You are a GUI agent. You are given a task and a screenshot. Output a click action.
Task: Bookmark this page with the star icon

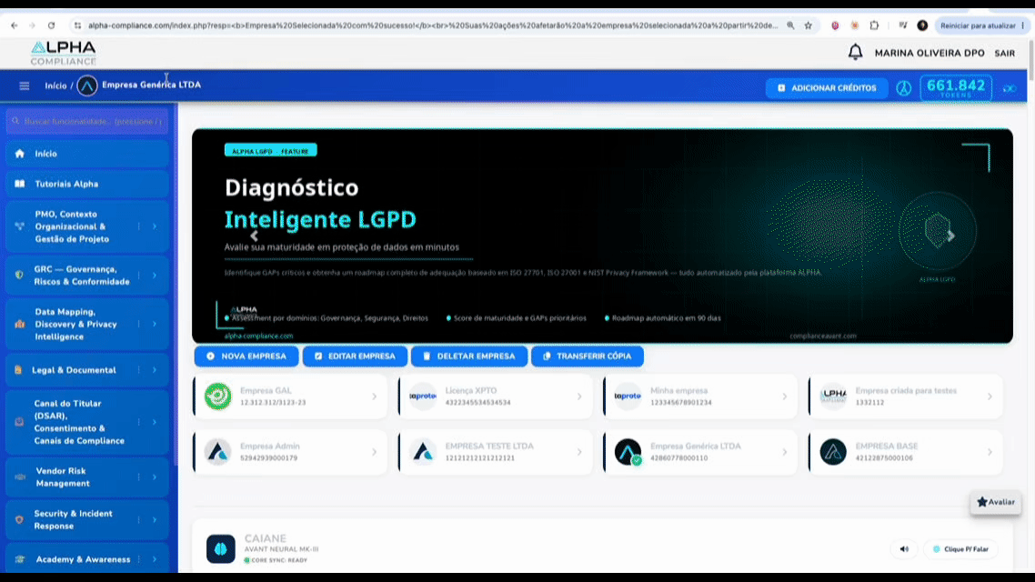click(x=808, y=25)
